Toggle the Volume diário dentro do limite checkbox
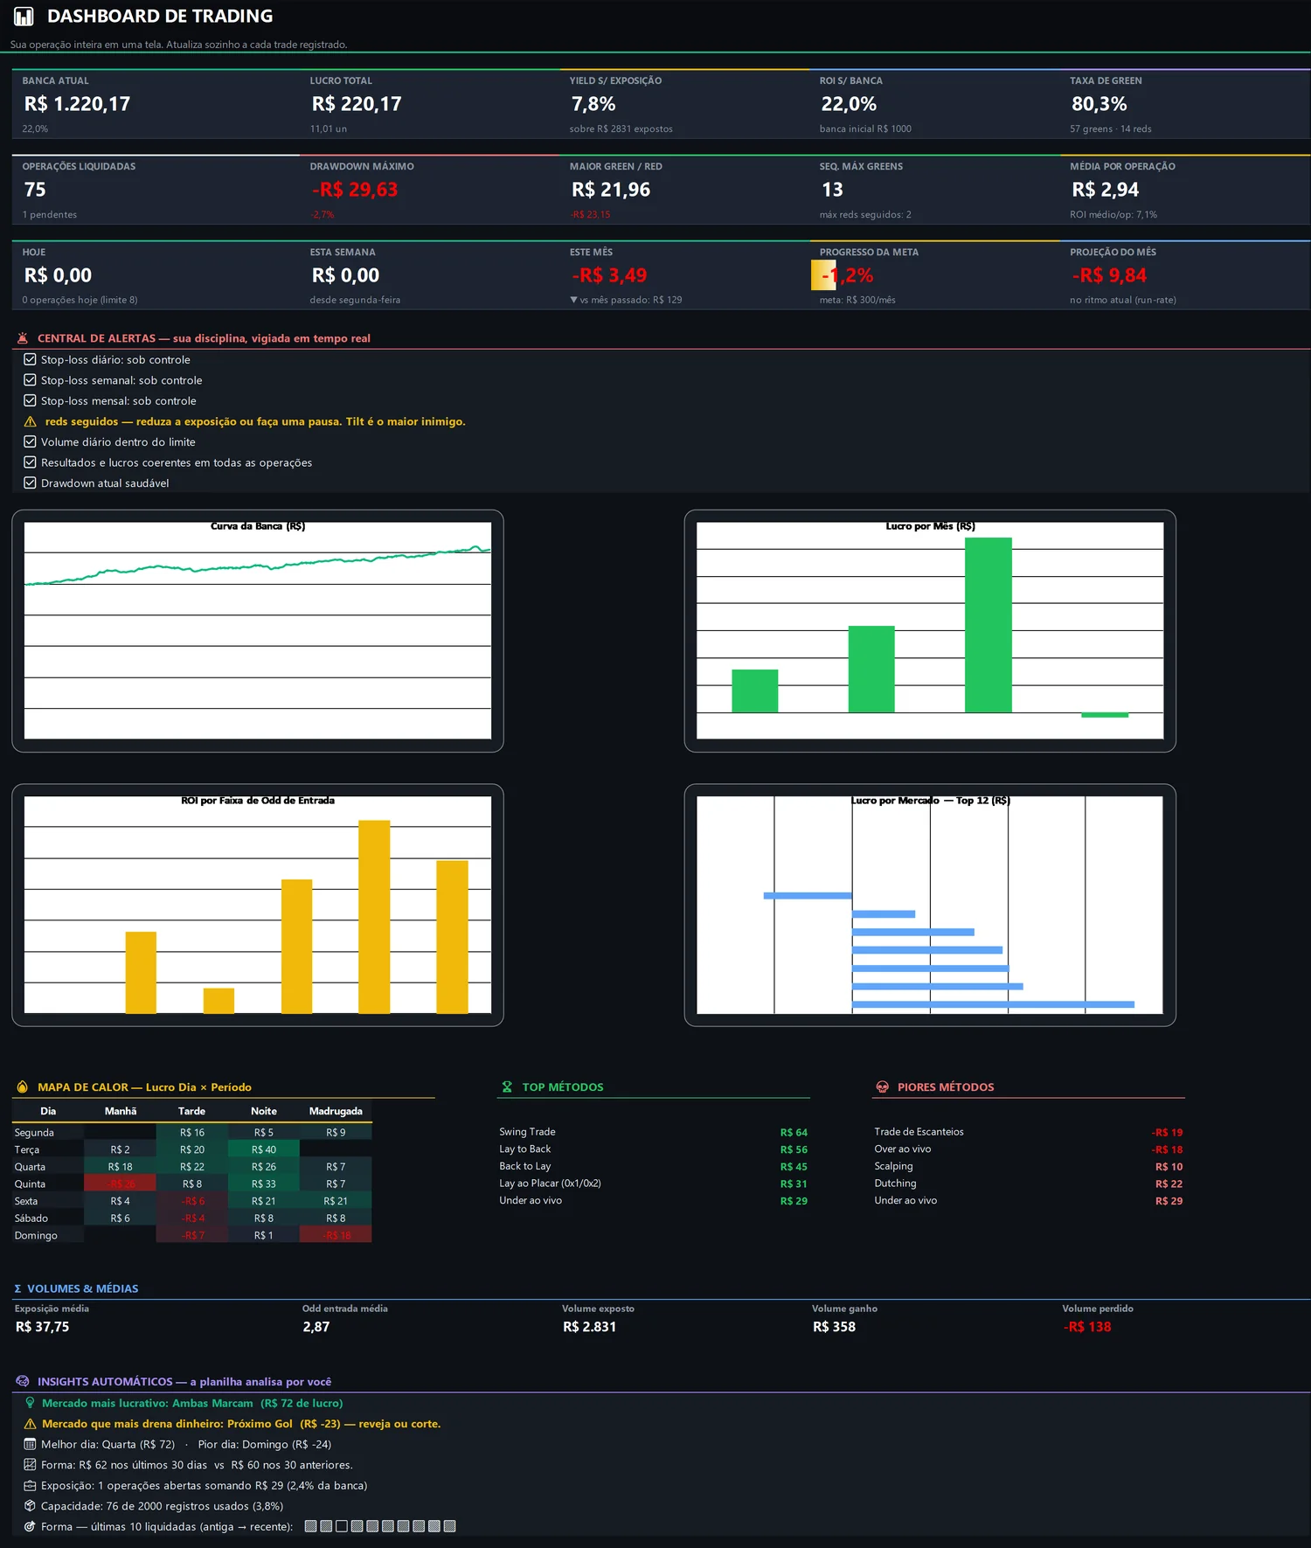Screen dimensions: 1311x1548 pos(30,442)
